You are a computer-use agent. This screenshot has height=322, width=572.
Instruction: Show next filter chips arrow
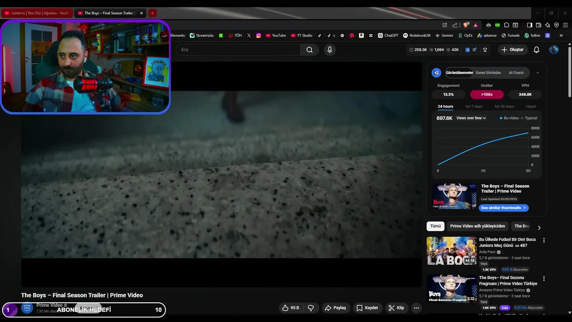(539, 227)
